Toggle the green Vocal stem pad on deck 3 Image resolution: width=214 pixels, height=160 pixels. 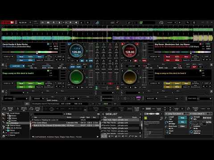click(21, 84)
